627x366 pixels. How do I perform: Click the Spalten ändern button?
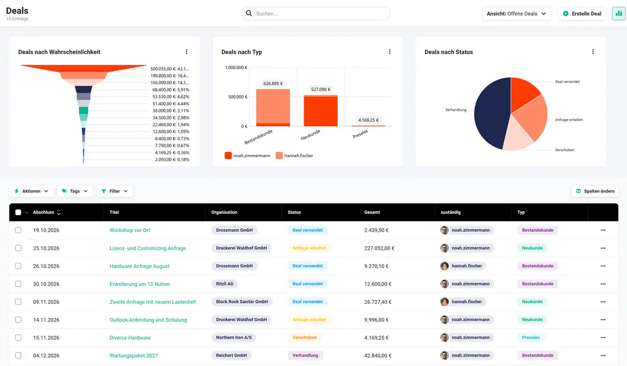click(595, 191)
